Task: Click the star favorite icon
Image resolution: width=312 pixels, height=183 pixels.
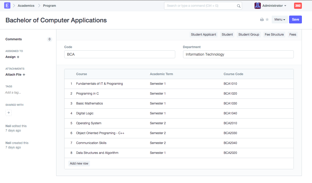Action: click(267, 19)
